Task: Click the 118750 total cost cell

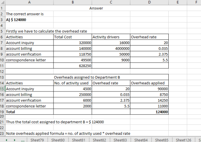Action: [73, 54]
